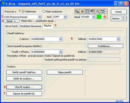Click the magnifier search toolbar icon
Viewport: 130px width, 103px height.
click(x=92, y=11)
